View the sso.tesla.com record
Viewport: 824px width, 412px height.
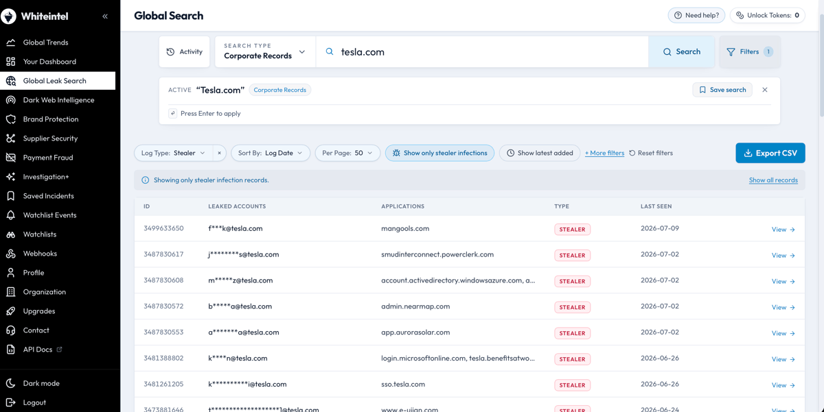pos(783,385)
